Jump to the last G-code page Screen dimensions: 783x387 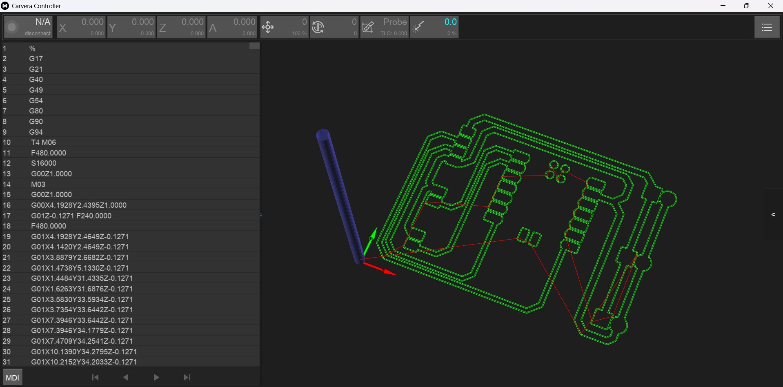(187, 378)
